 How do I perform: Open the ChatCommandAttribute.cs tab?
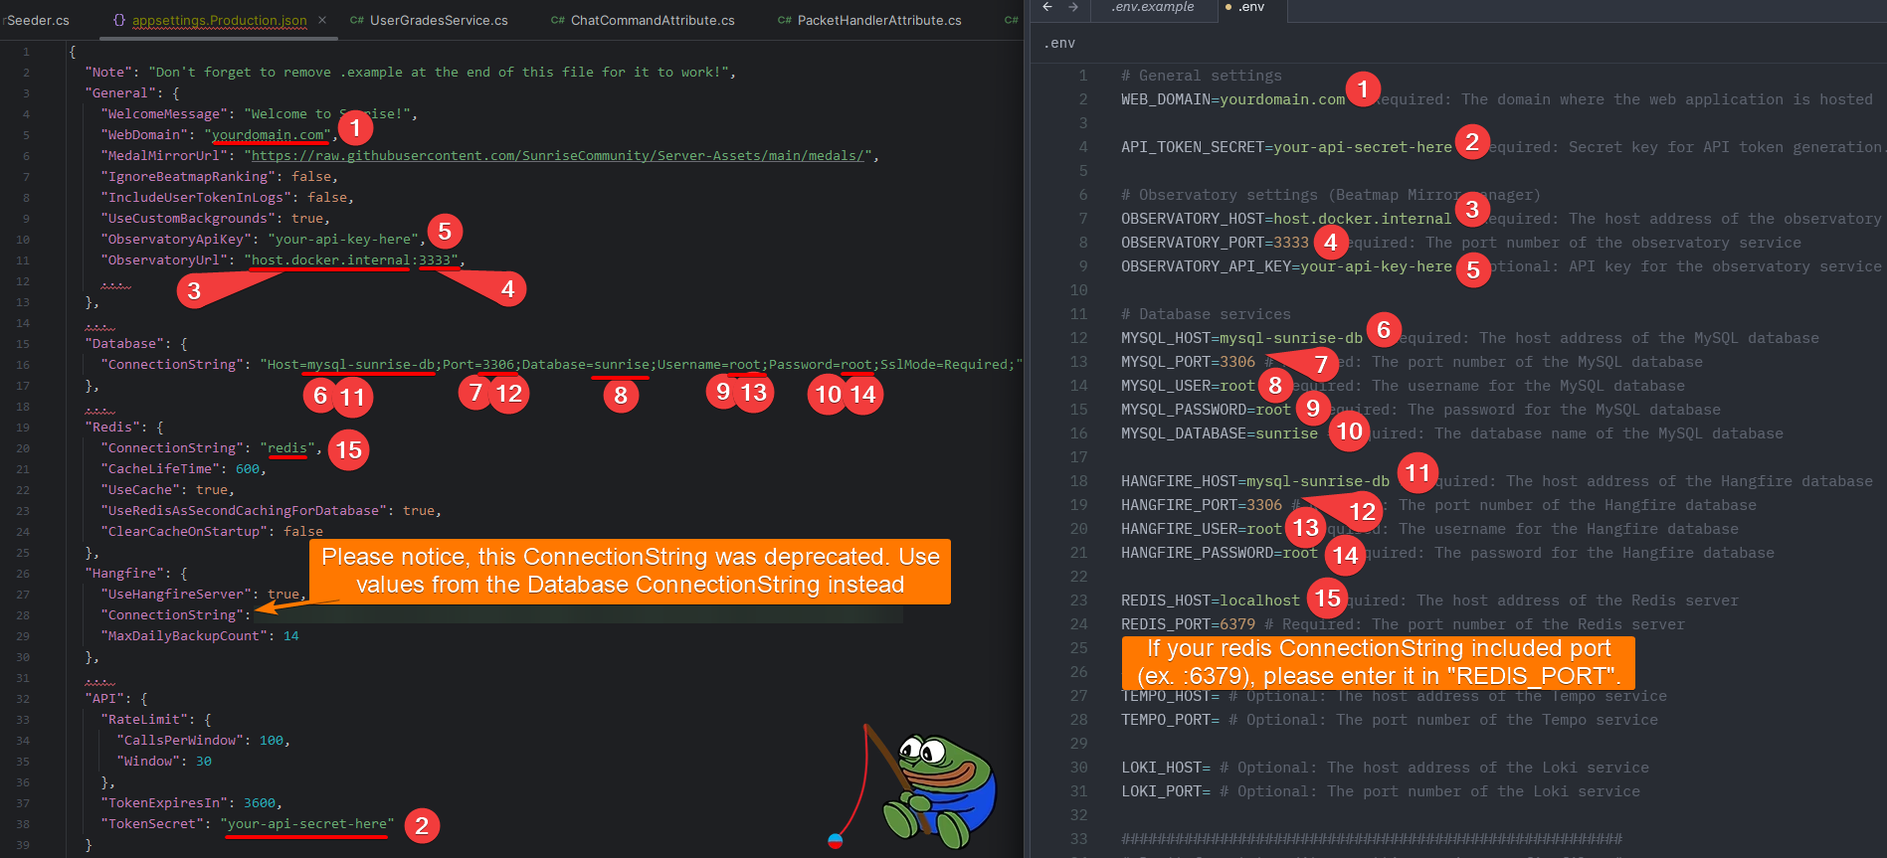pyautogui.click(x=652, y=20)
